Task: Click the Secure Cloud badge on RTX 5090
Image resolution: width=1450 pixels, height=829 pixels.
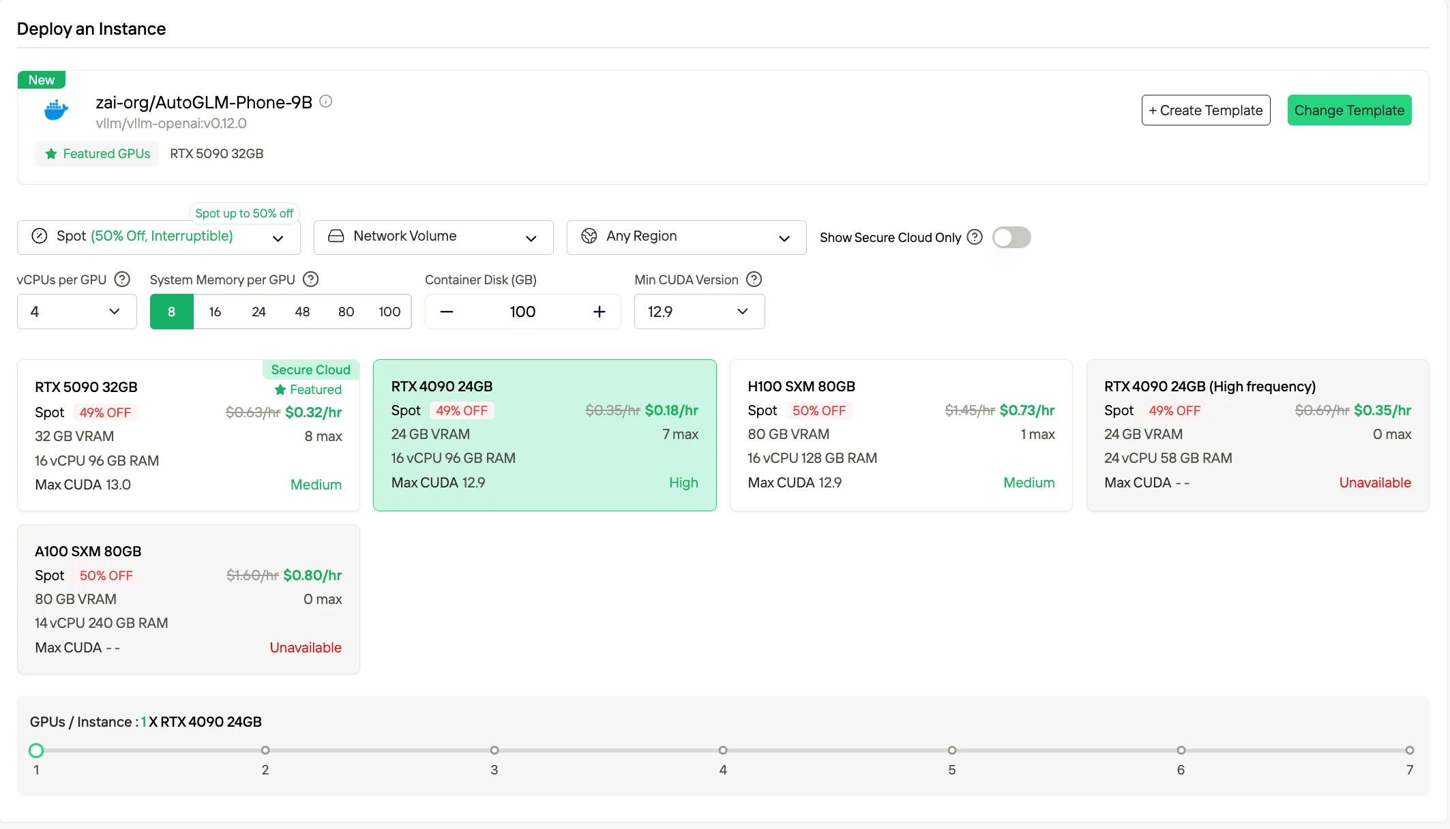Action: pyautogui.click(x=311, y=370)
